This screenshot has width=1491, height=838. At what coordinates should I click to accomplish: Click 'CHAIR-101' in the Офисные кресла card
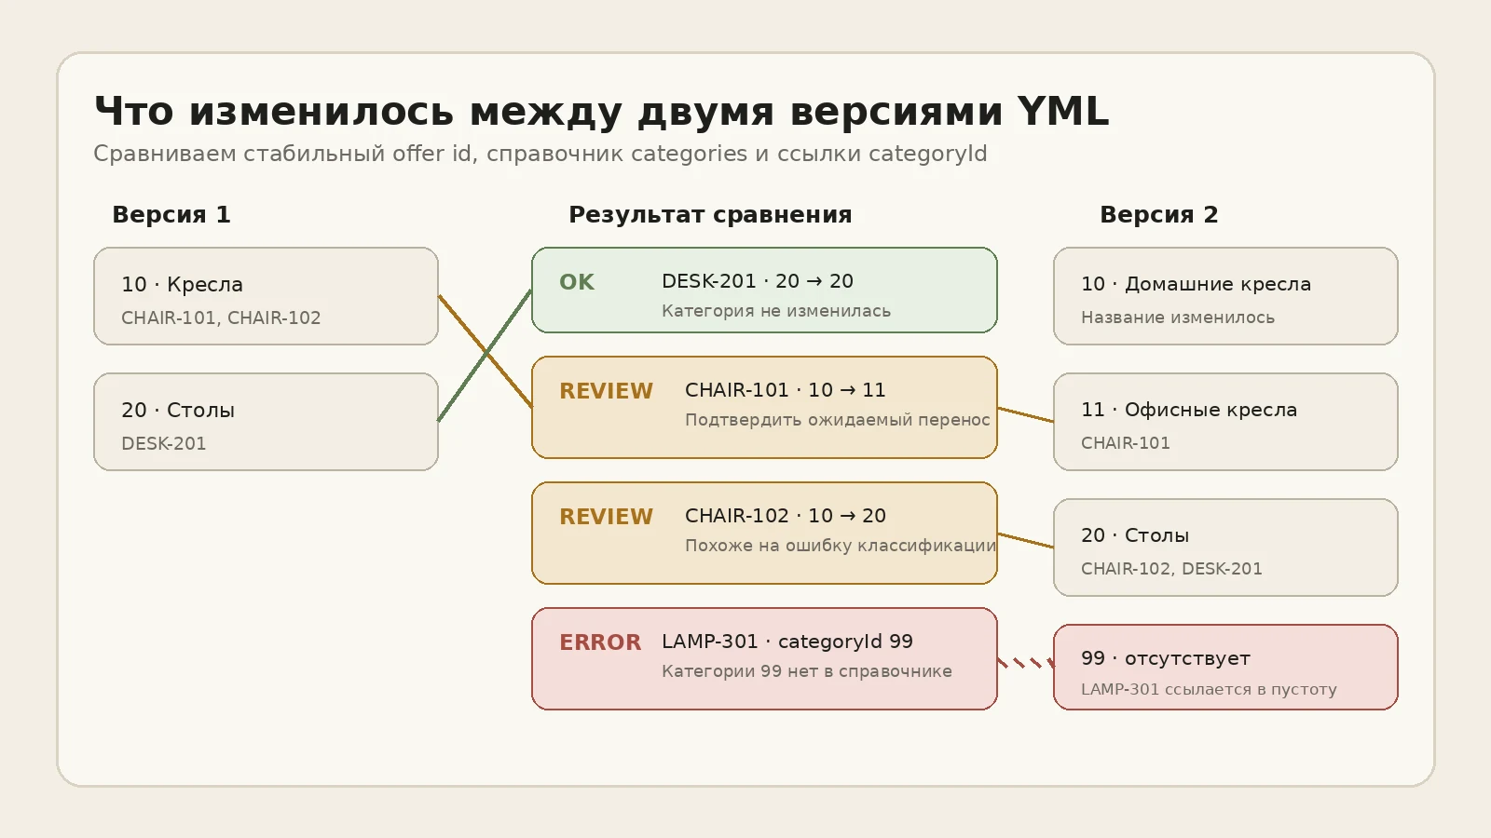(x=1126, y=443)
